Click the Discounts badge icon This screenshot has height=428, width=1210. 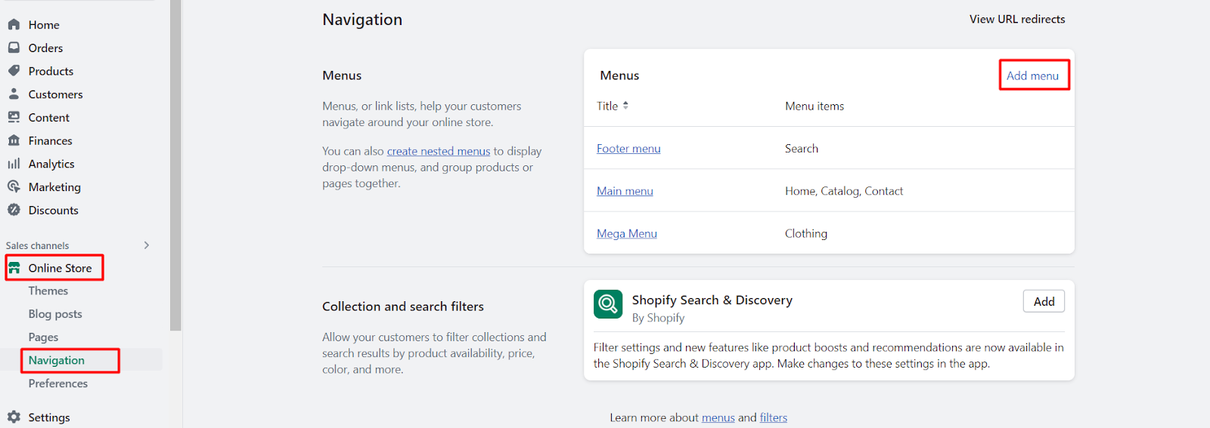click(x=14, y=210)
